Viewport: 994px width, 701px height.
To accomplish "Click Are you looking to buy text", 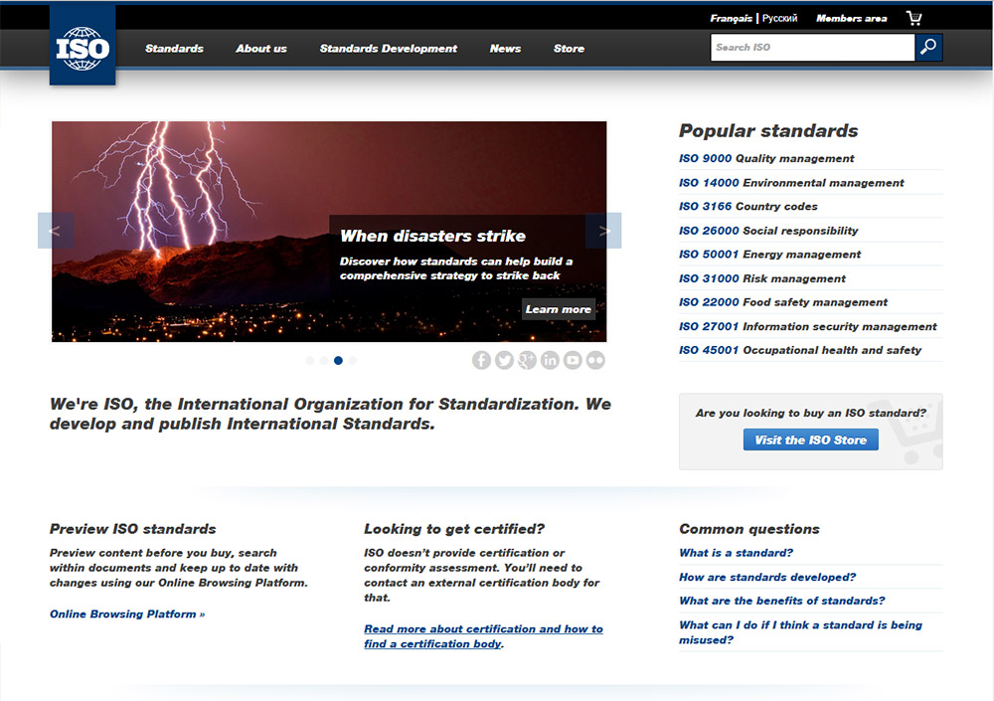I will 811,413.
